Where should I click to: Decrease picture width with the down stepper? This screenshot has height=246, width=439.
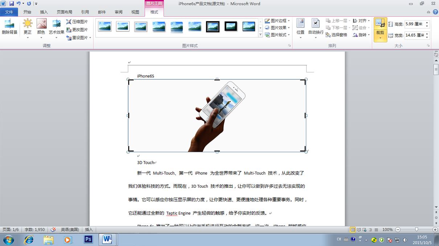(427, 37)
